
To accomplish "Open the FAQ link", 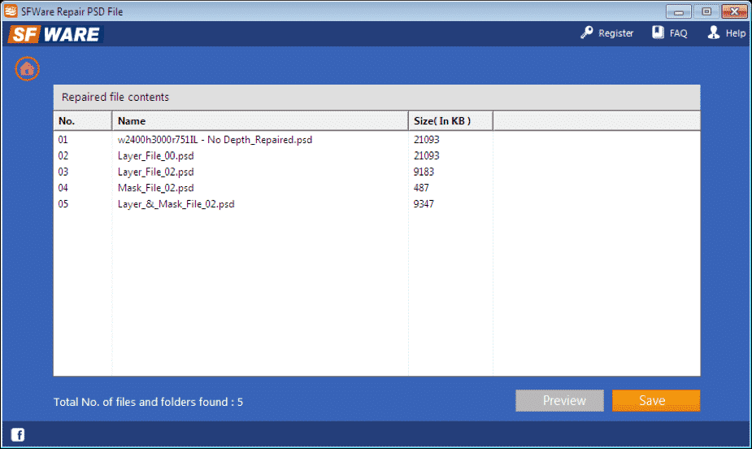I will (678, 33).
